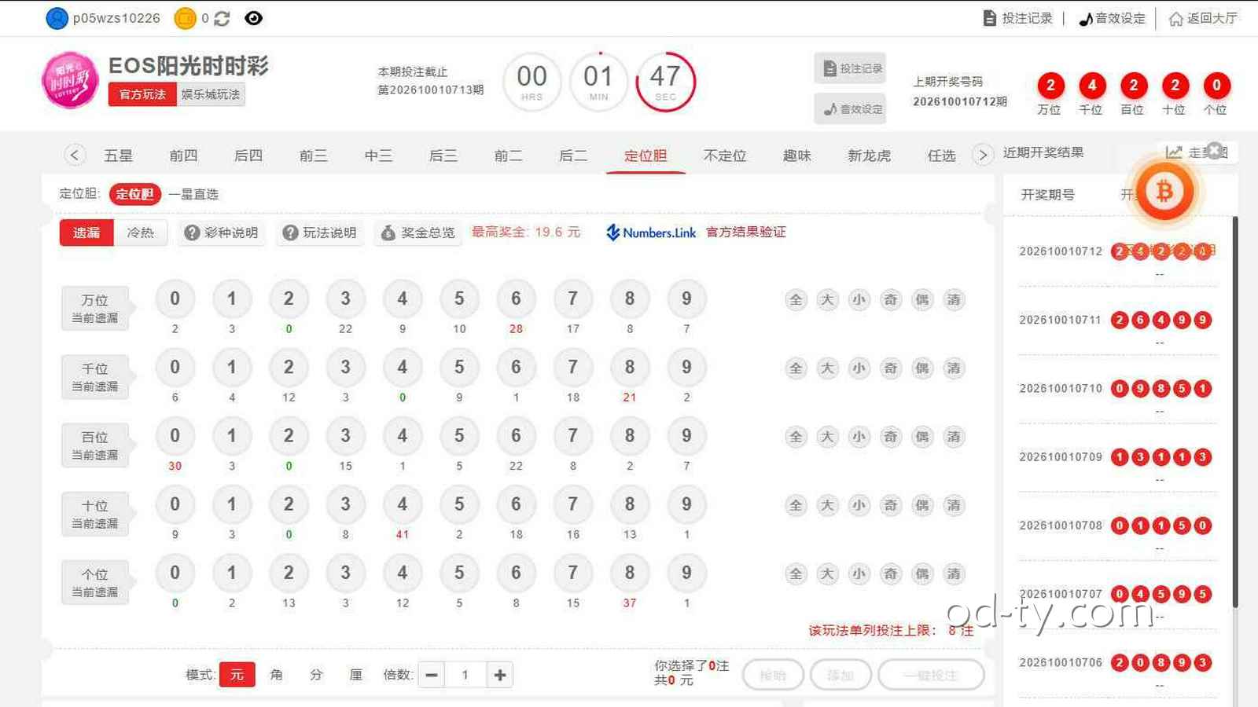Select the 后三 tab
Screen dimensions: 1258x707
click(x=443, y=156)
